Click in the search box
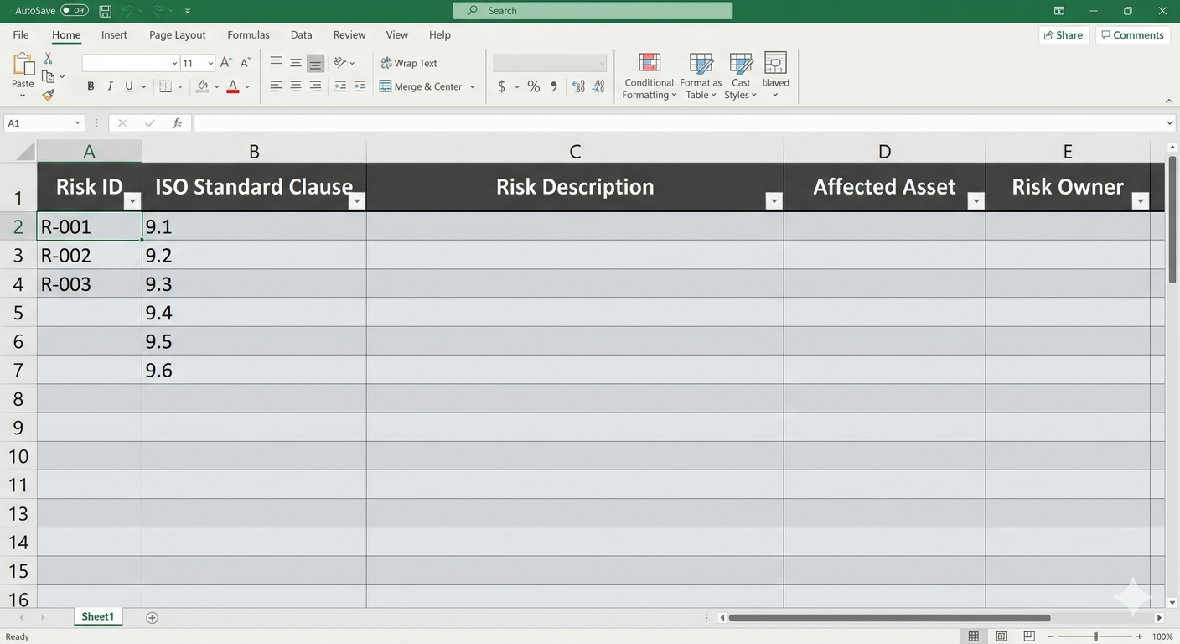 point(593,11)
